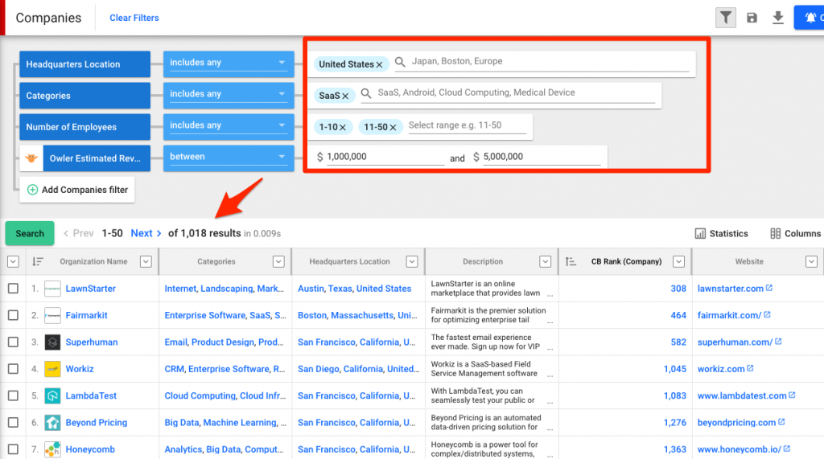Go to Next page of results

146,233
